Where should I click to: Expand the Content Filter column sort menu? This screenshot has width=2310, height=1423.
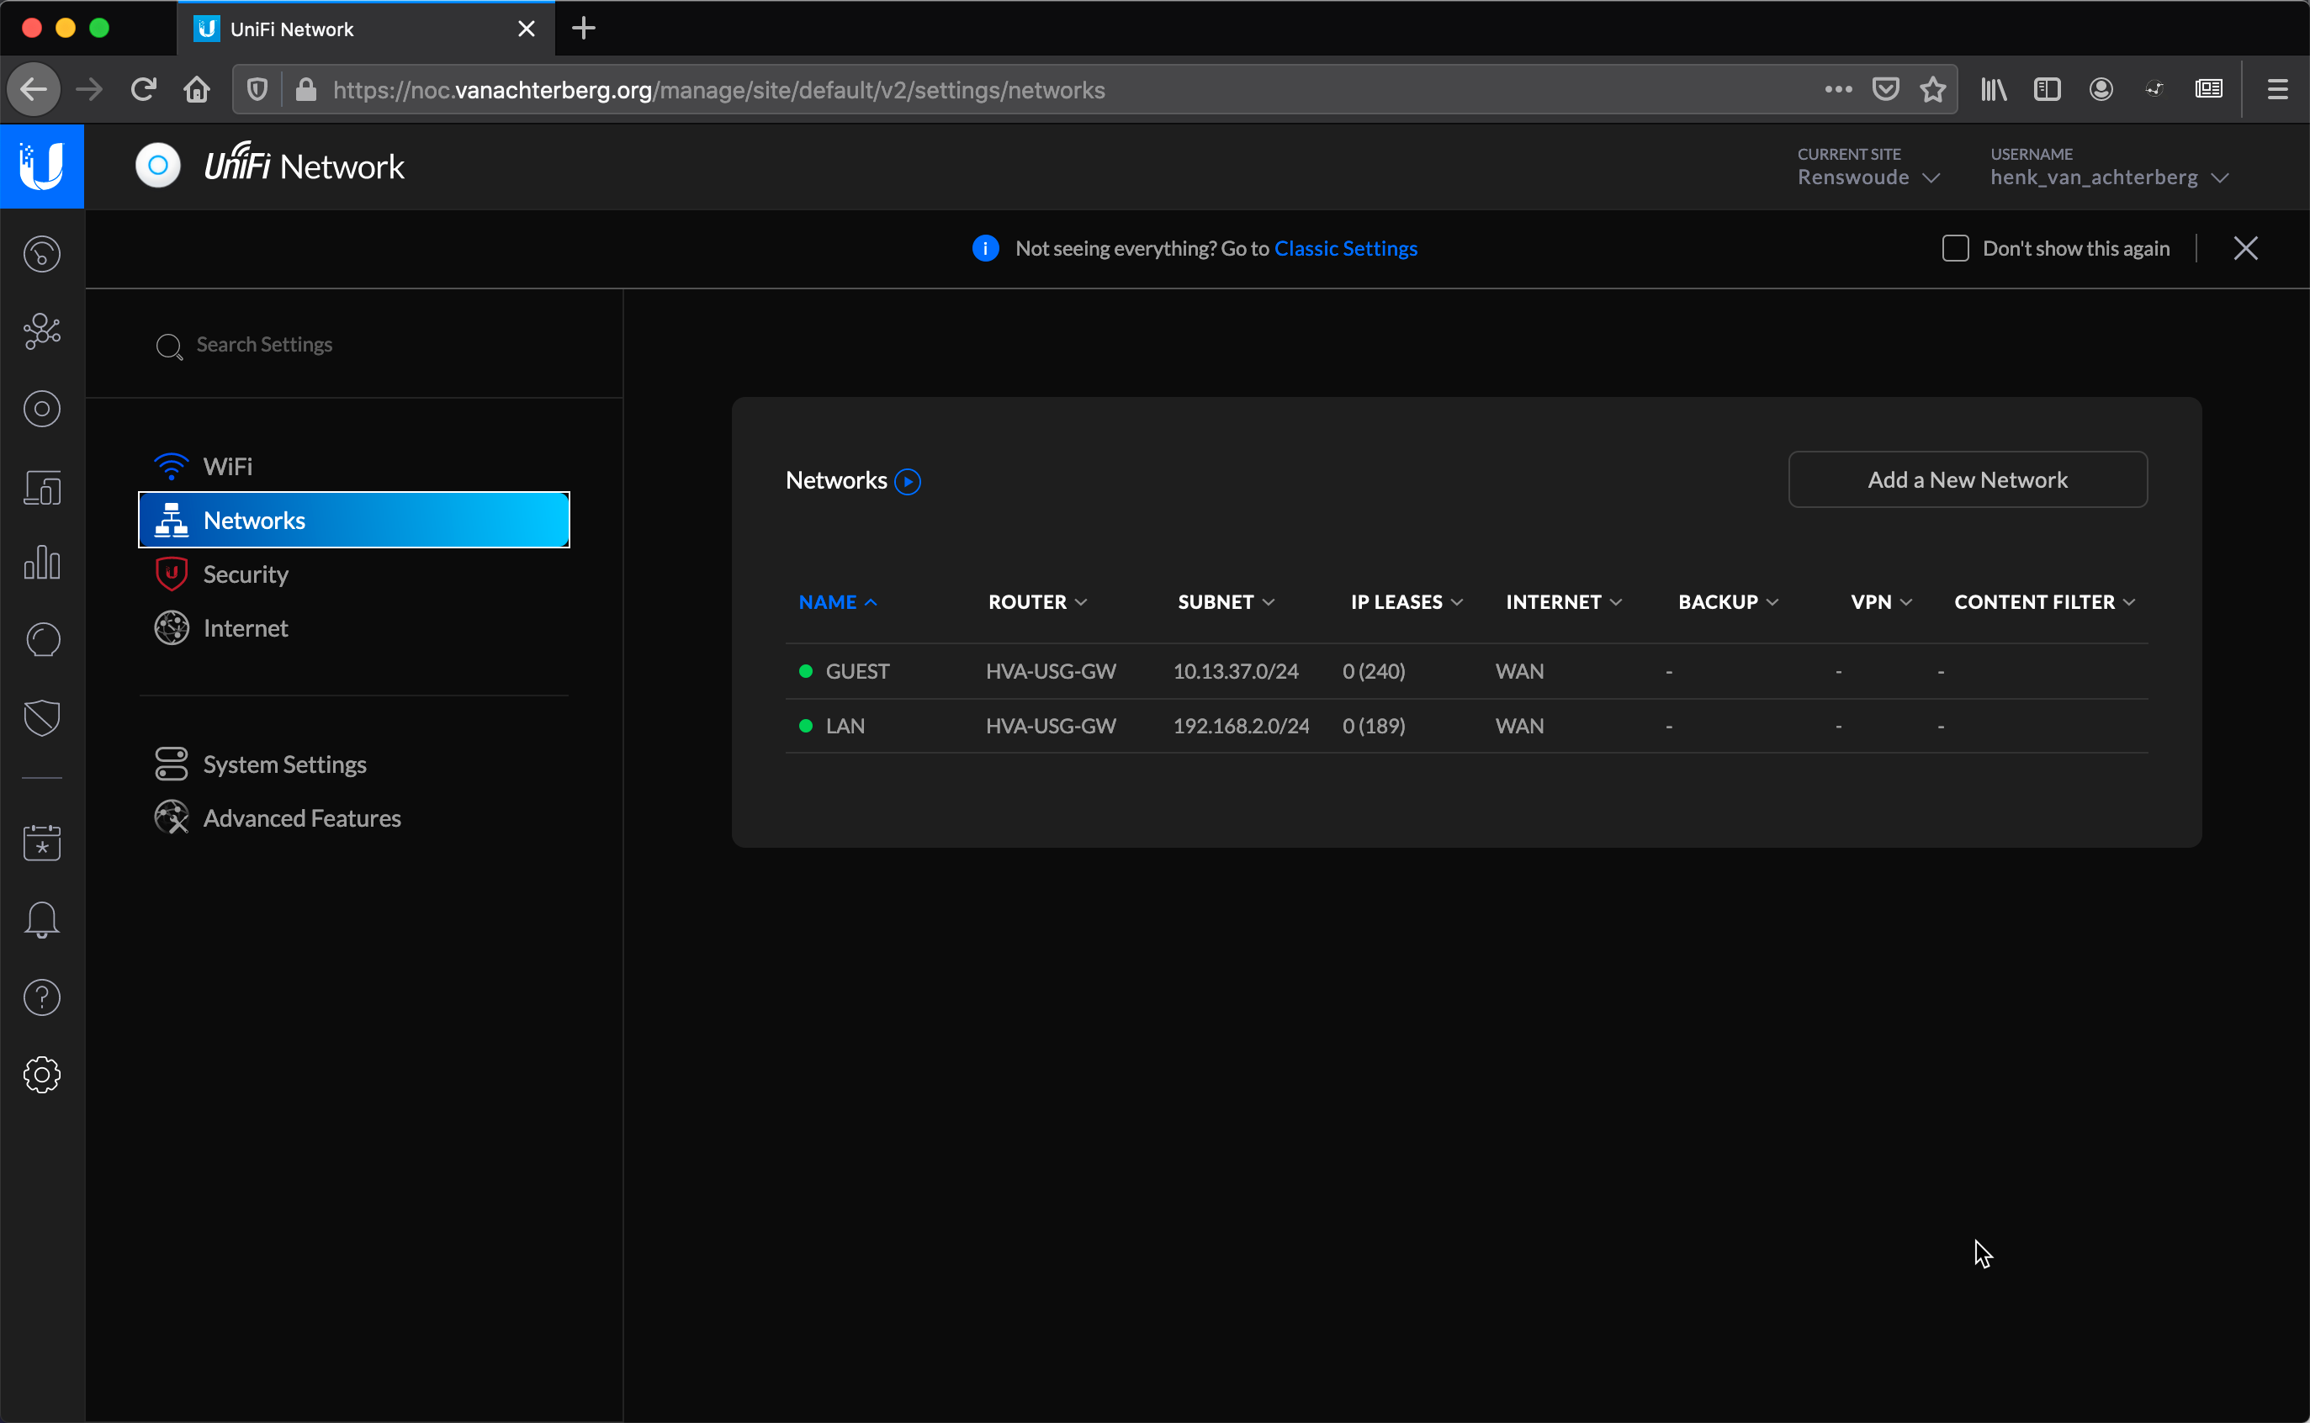coord(2129,601)
